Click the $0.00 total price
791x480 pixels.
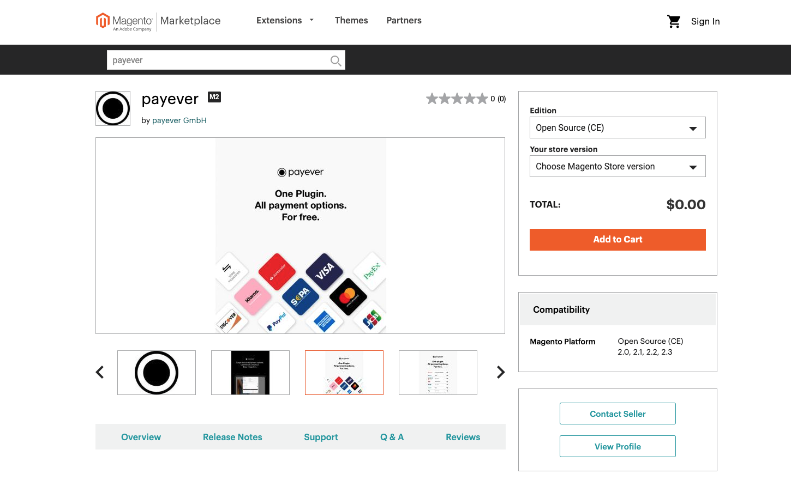click(686, 205)
